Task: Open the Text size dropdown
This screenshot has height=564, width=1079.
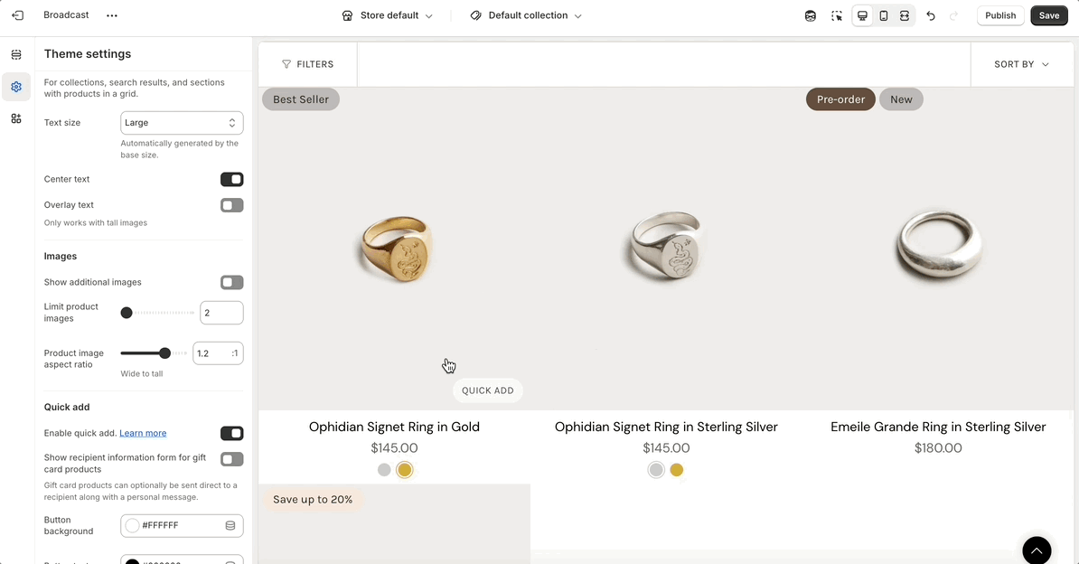Action: 182,123
